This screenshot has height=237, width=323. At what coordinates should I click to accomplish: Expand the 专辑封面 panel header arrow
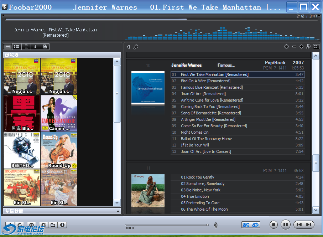click(118, 211)
